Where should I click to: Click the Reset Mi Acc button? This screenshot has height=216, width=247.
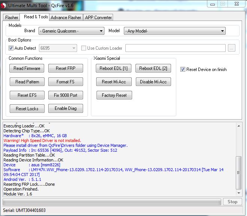114,81
